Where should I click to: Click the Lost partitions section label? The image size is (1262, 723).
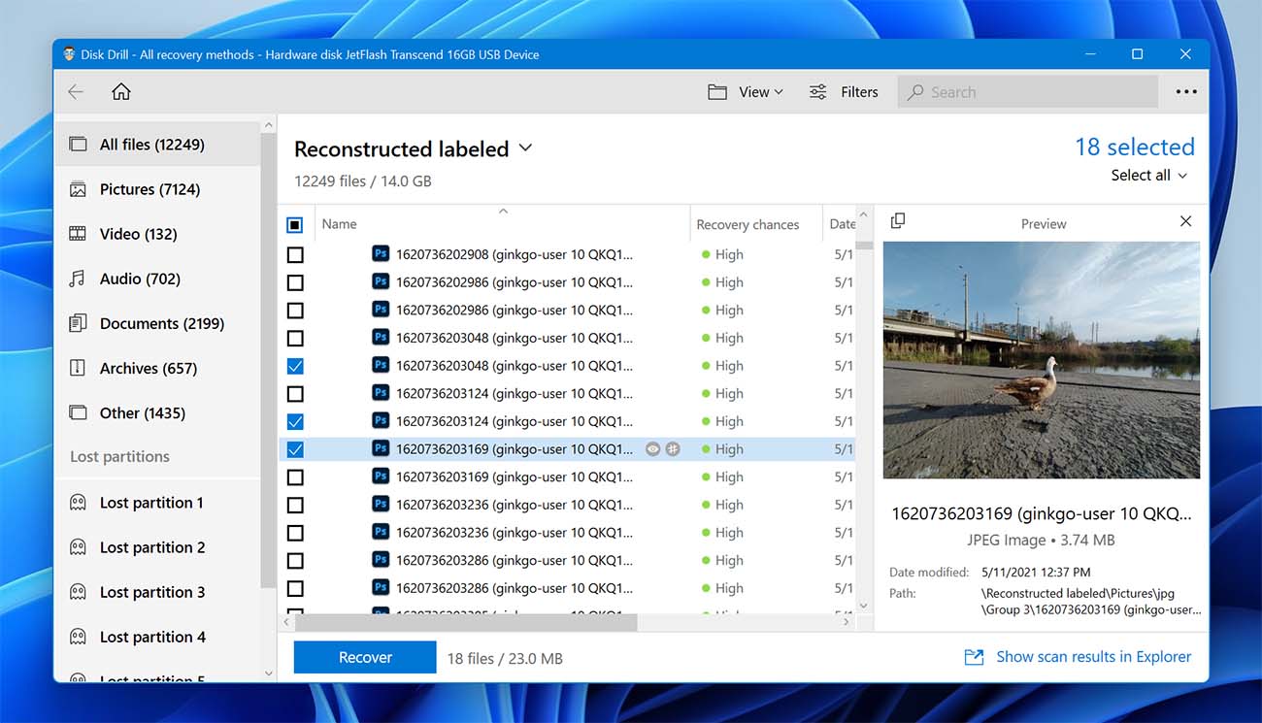119,456
